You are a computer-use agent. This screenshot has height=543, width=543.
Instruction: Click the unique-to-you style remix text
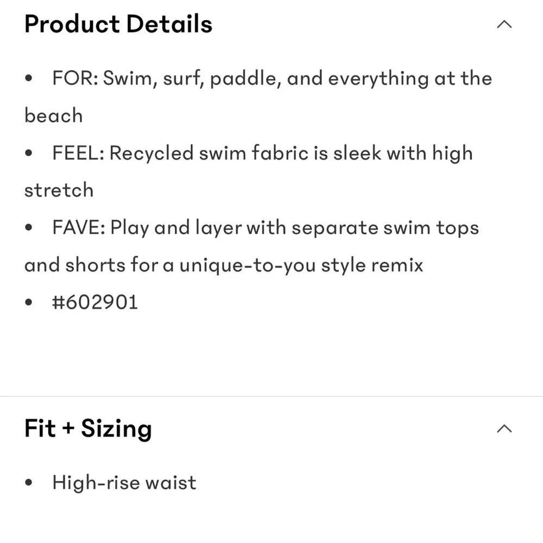tap(301, 266)
